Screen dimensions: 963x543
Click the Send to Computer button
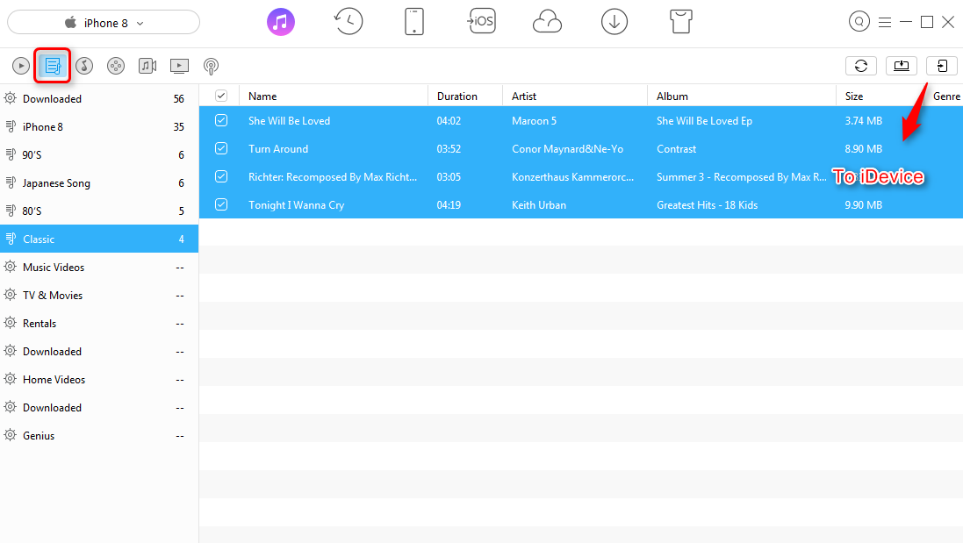click(902, 66)
